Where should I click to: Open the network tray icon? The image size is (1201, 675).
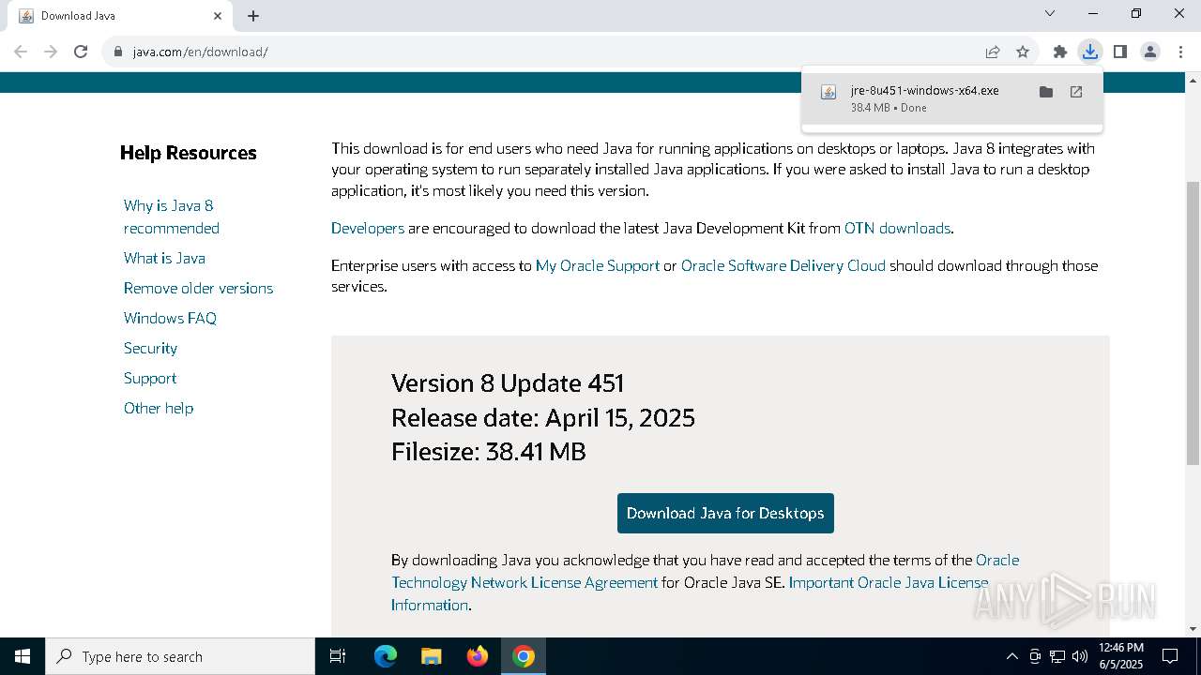(1057, 656)
